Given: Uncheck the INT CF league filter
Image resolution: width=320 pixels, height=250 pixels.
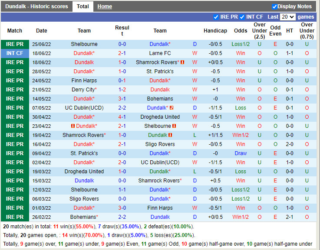Looking at the screenshot, I should click(242, 17).
